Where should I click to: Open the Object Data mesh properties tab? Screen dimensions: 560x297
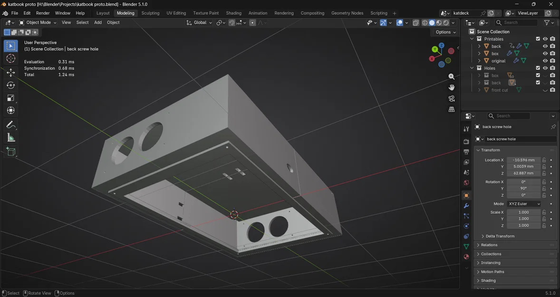466,246
